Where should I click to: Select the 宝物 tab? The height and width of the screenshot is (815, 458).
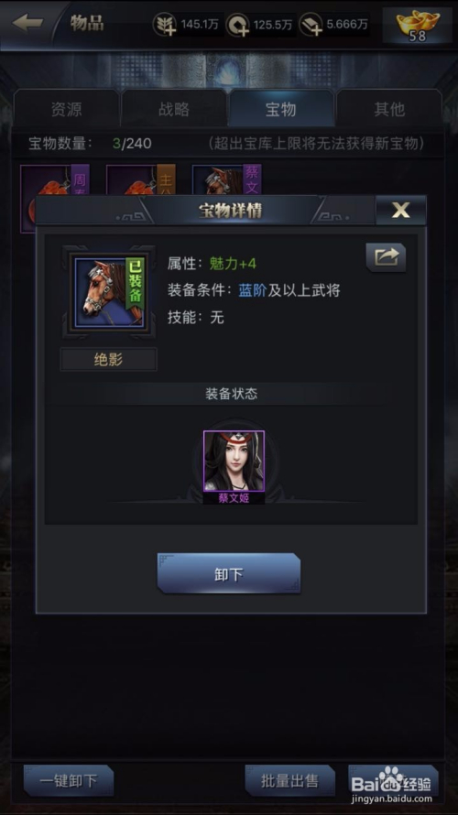click(280, 109)
